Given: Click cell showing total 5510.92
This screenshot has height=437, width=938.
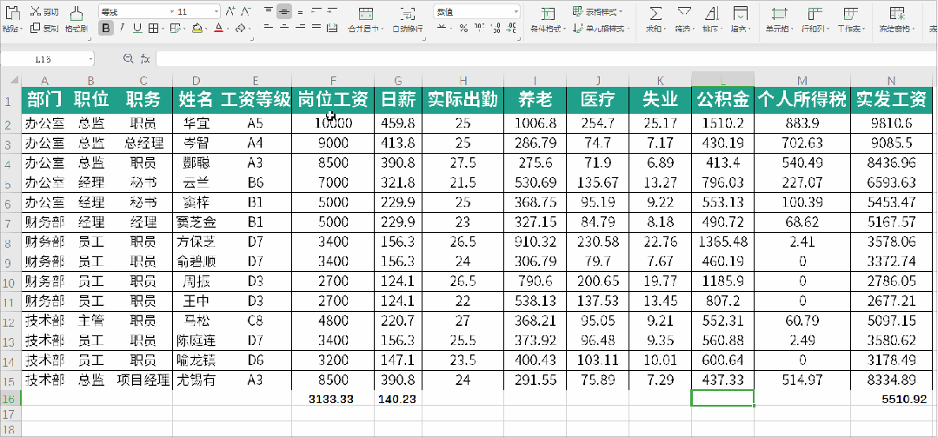Looking at the screenshot, I should 891,399.
